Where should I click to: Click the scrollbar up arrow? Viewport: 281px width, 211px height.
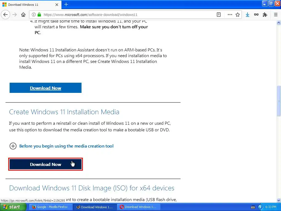coord(279,23)
